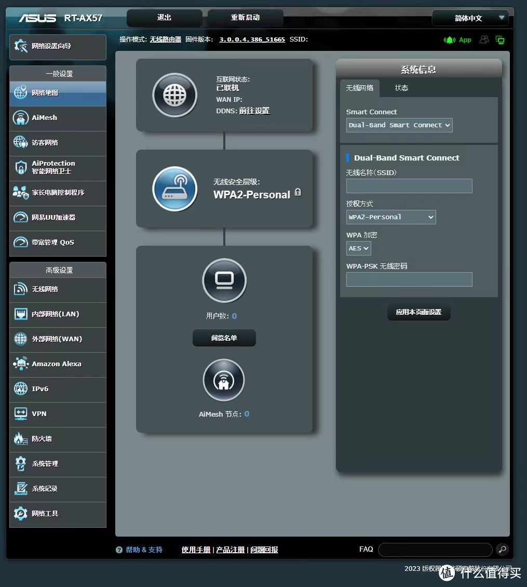Open the 网易UU加速器 page
This screenshot has height=587, width=527.
58,218
